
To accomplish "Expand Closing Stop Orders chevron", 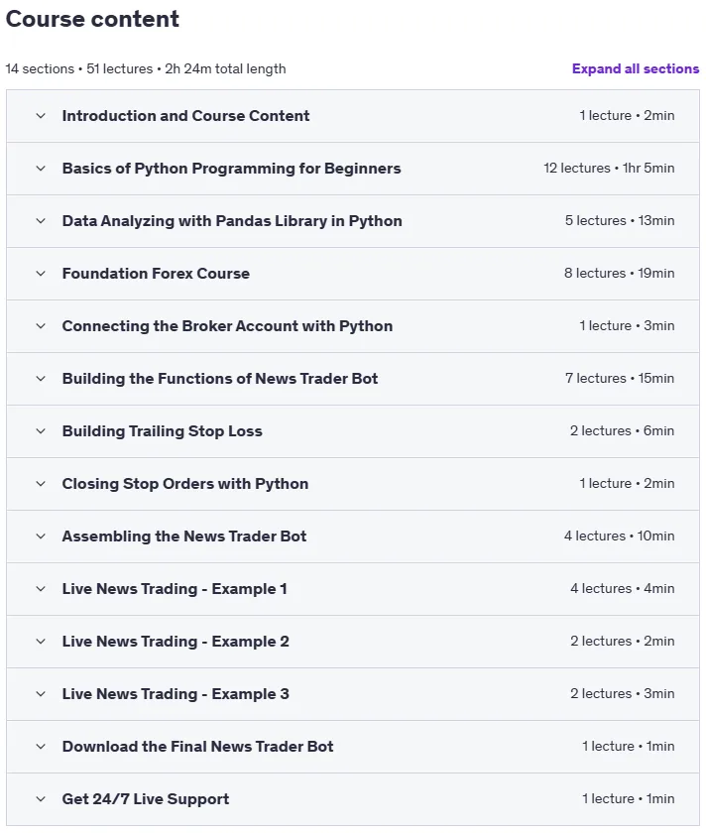I will pos(41,484).
